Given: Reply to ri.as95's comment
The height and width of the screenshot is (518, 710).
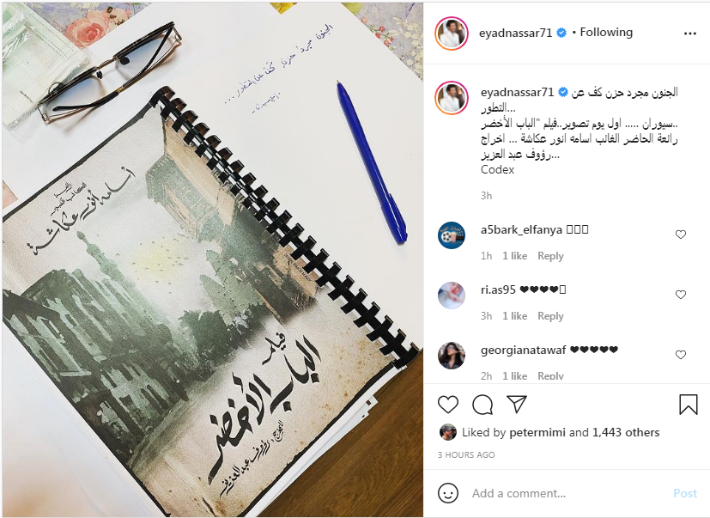Looking at the screenshot, I should coord(550,316).
